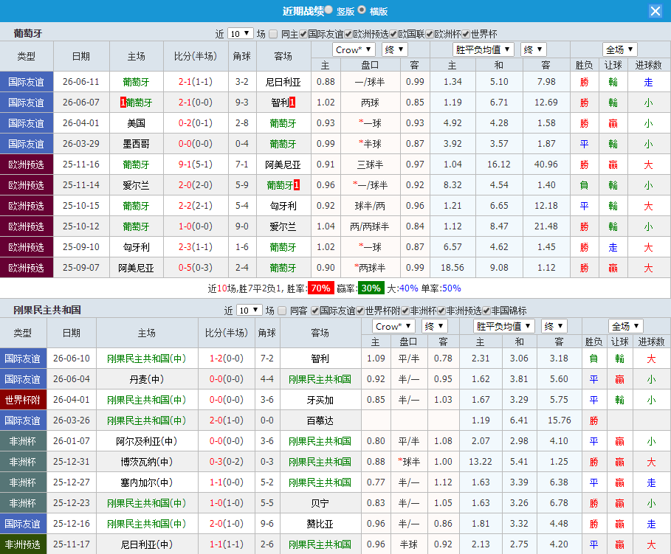Click 塞内加尔(中) home team on 25-12-27 row

146,483
